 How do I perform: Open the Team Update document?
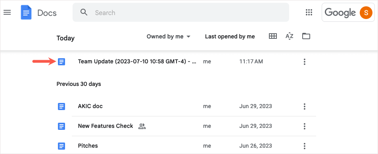(x=137, y=62)
